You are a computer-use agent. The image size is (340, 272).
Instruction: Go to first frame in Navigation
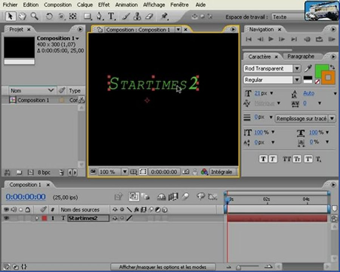(x=249, y=39)
